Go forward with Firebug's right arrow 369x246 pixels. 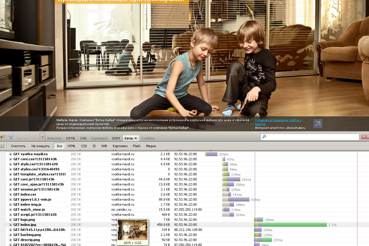(26, 137)
